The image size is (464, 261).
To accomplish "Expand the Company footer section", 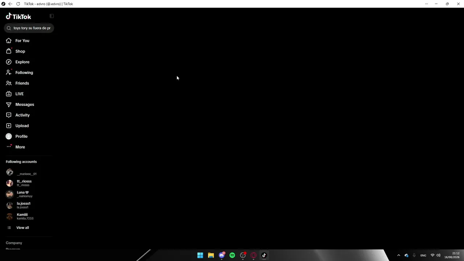I will pos(14,243).
